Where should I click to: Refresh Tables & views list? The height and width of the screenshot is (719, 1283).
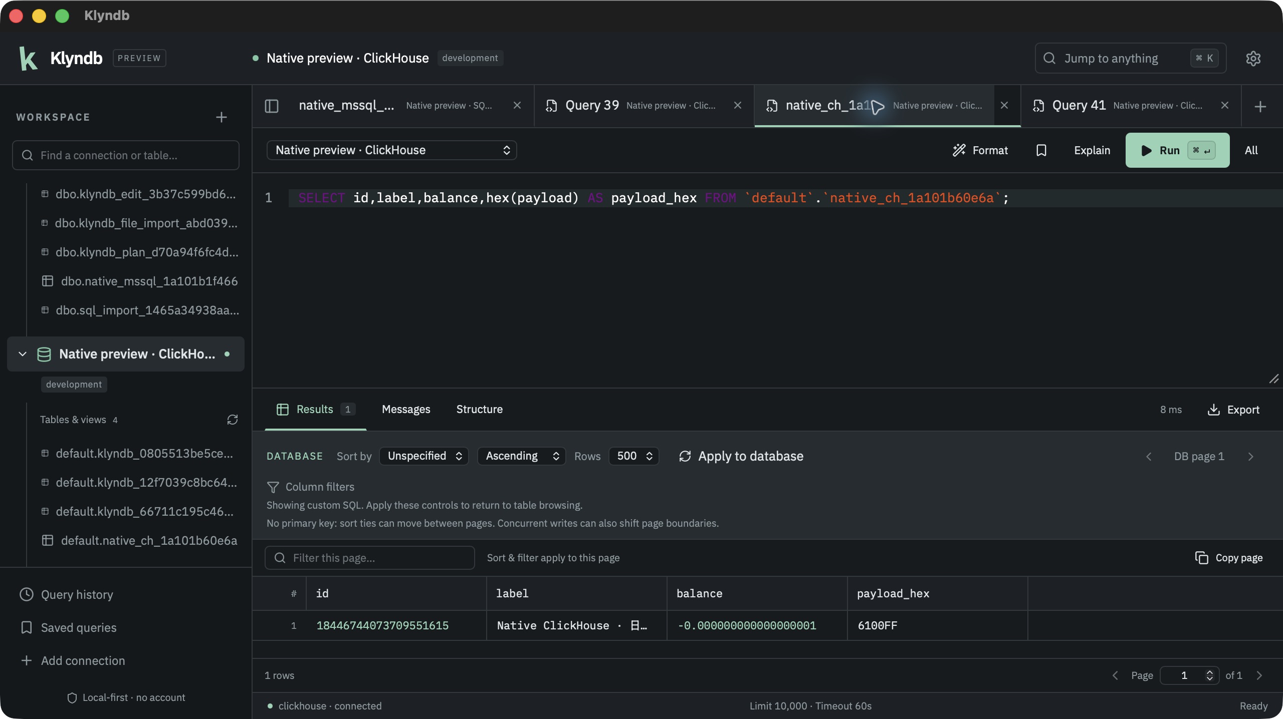pyautogui.click(x=232, y=420)
